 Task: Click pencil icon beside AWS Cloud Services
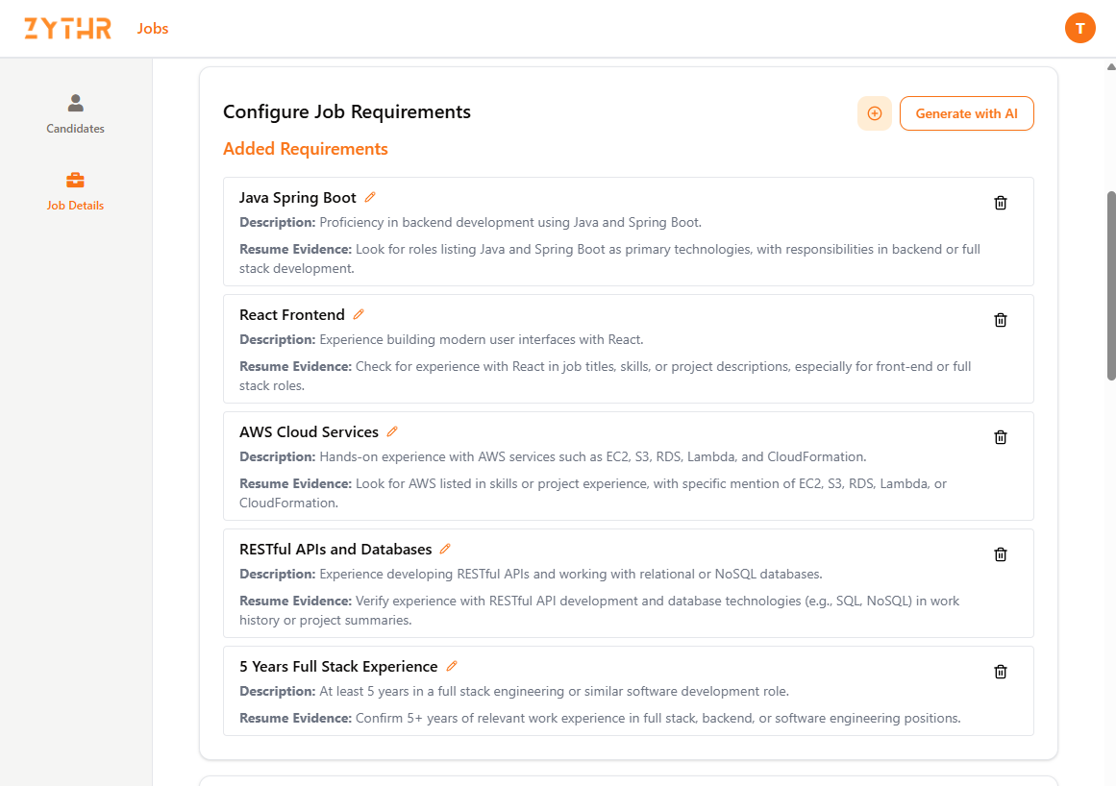(392, 431)
